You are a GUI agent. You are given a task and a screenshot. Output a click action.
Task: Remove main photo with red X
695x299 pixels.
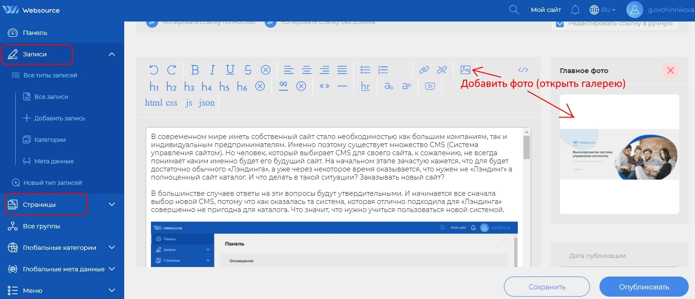[670, 71]
